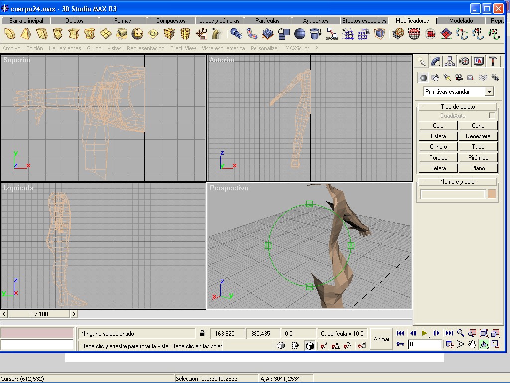Switch to the Efectos especiales tab
The height and width of the screenshot is (383, 510).
click(x=364, y=21)
